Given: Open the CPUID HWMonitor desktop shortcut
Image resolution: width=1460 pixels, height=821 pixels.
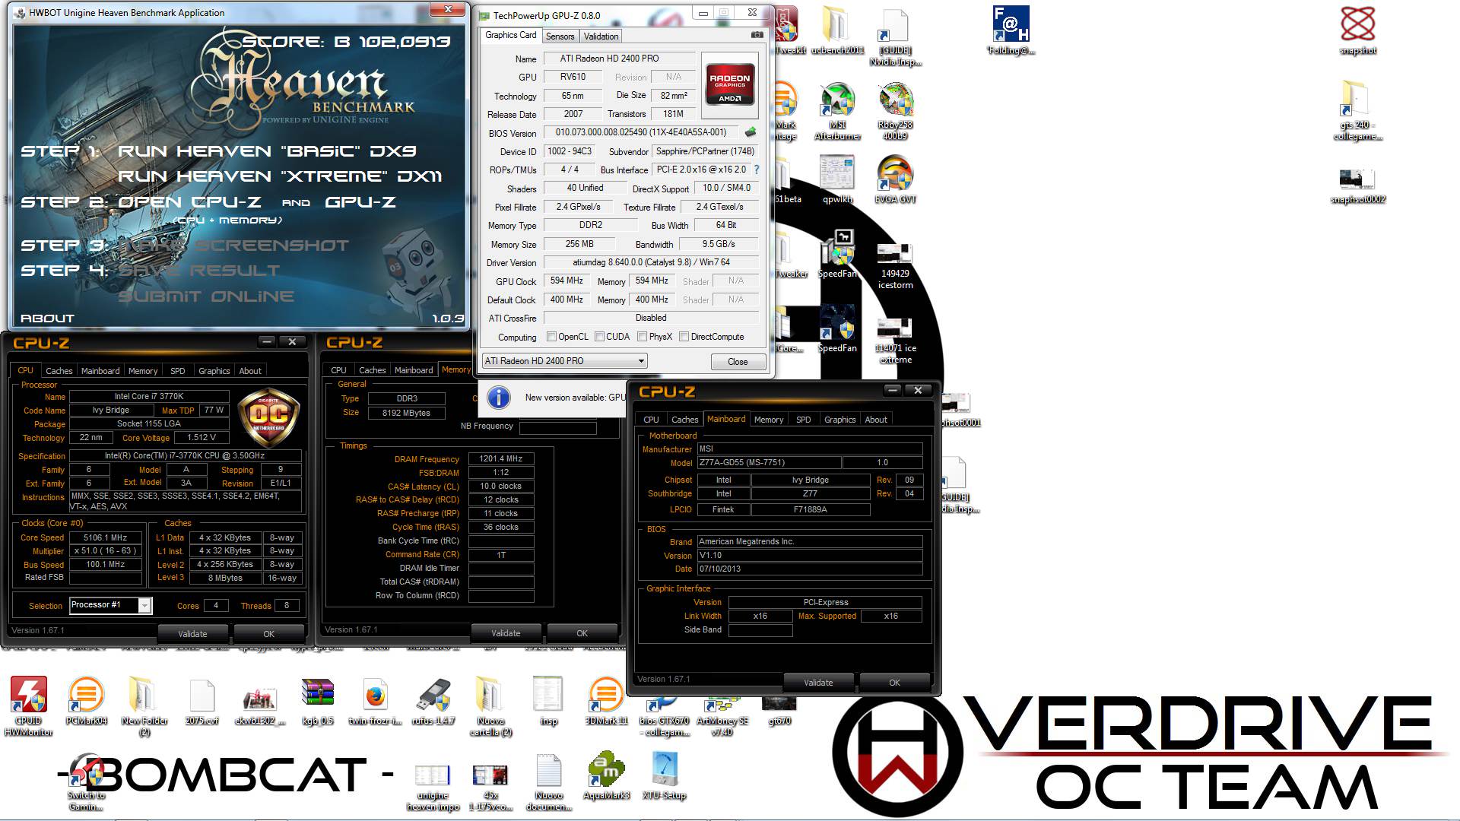Looking at the screenshot, I should [28, 706].
